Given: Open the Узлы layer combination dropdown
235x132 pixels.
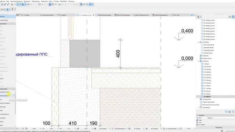Looking at the screenshot, I should (92, 129).
